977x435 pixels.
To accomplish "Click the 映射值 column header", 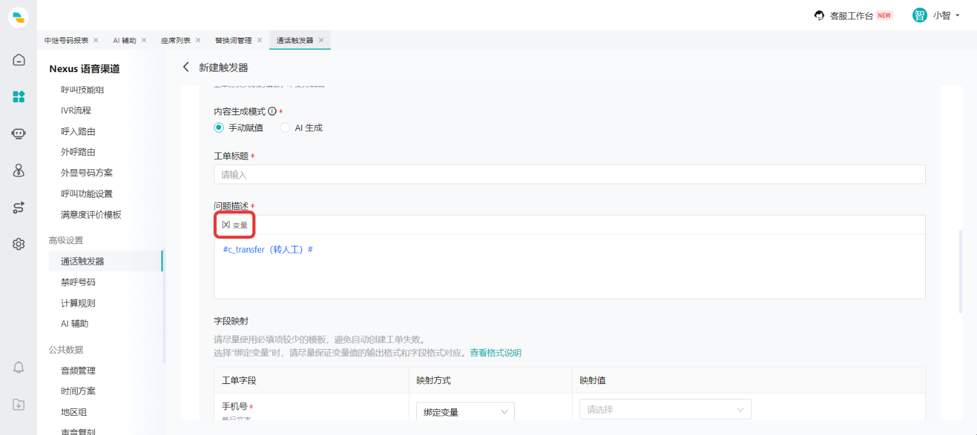I will [592, 380].
